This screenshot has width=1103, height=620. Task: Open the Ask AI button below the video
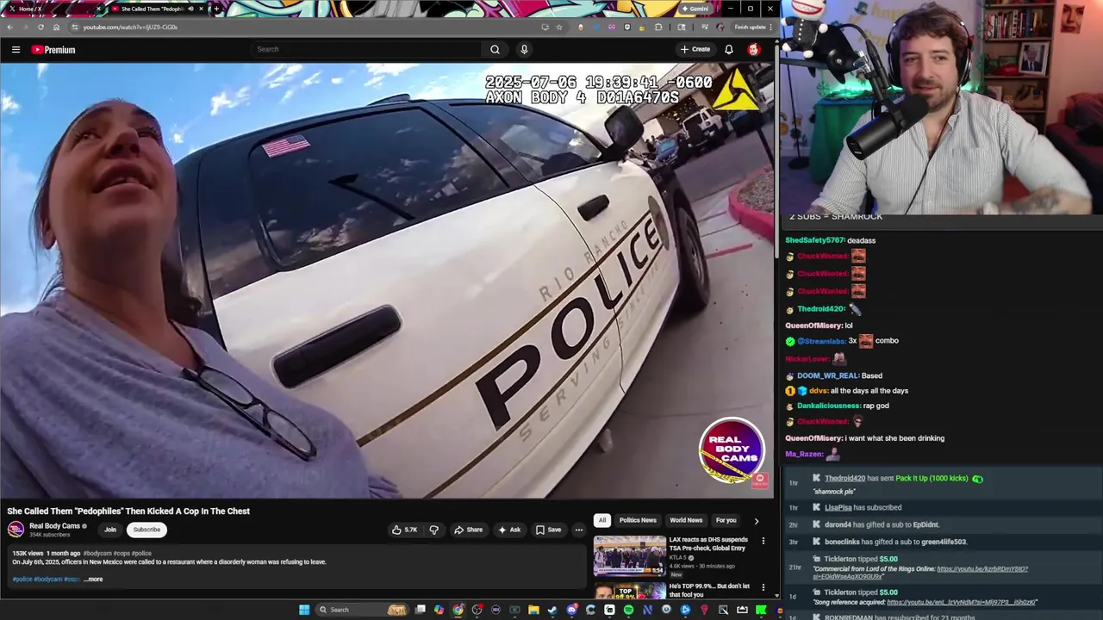(x=509, y=530)
